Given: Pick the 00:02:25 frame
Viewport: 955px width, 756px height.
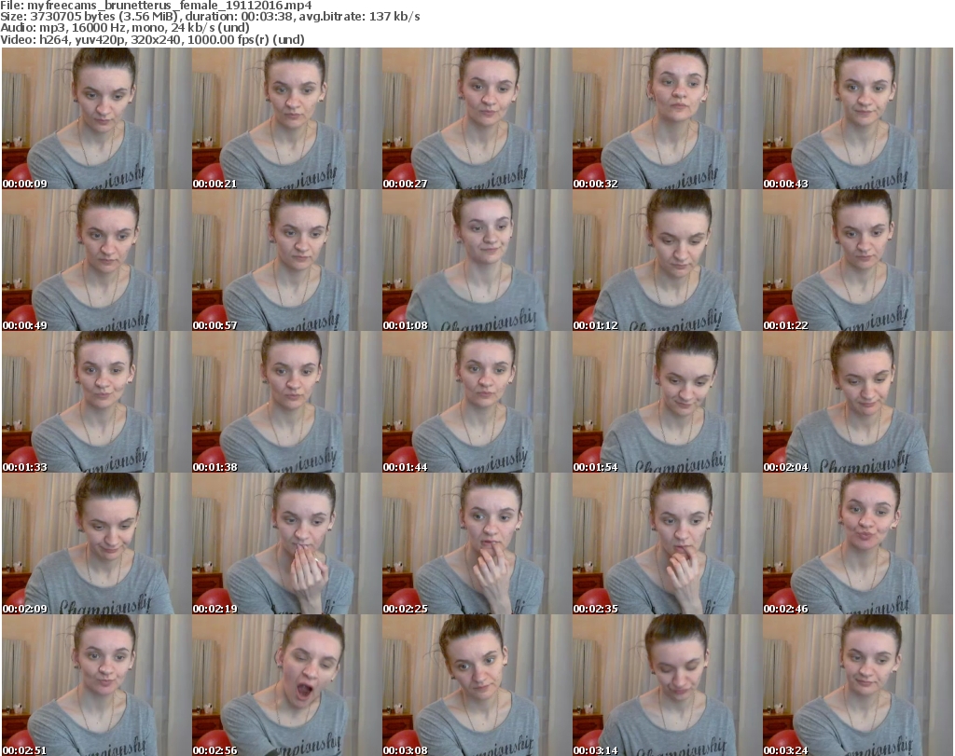Looking at the screenshot, I should 477,543.
